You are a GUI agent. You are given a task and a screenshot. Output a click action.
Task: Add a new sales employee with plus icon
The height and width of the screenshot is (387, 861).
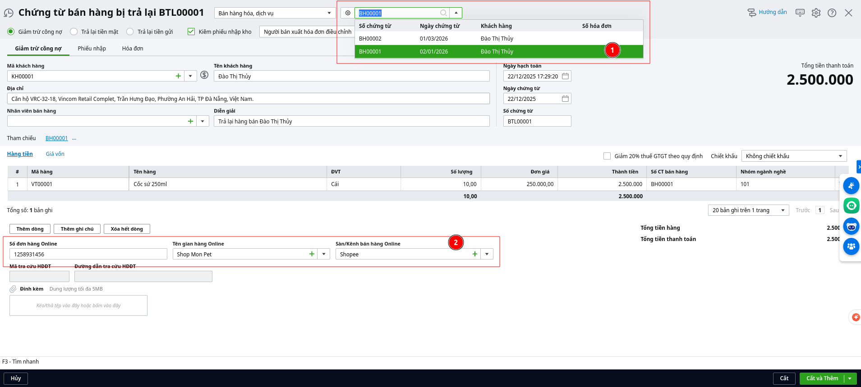click(x=190, y=121)
